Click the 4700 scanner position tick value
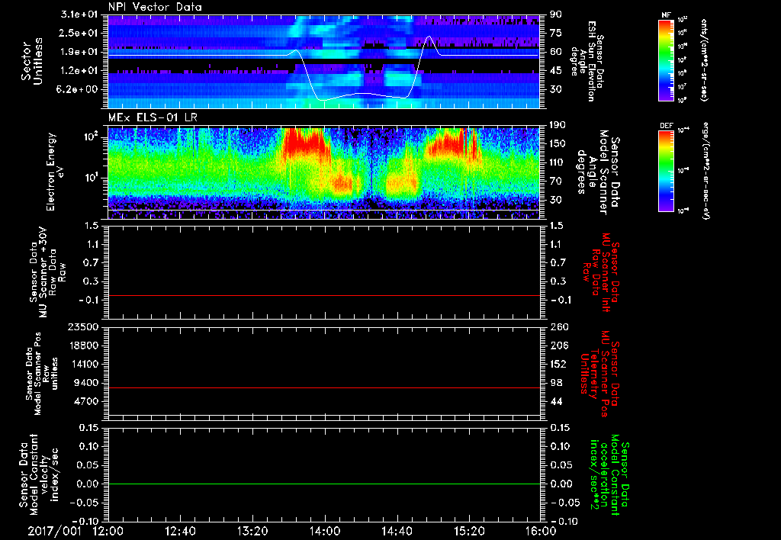 87,401
